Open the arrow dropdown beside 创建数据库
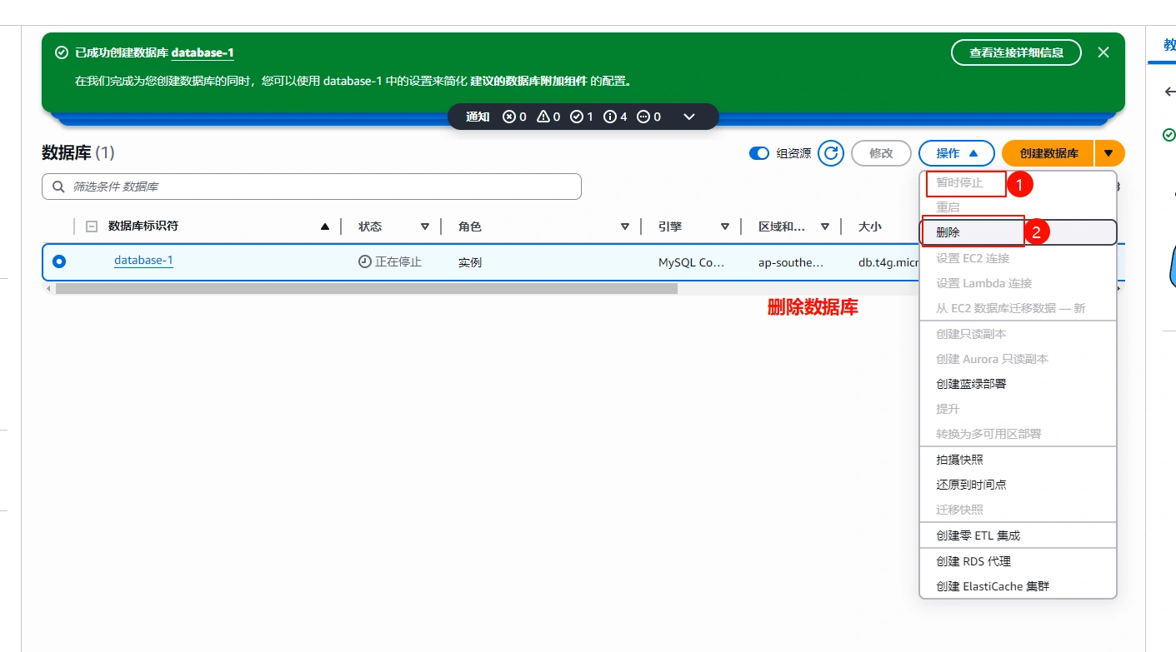Screen dimensions: 1176x652 coord(1108,153)
